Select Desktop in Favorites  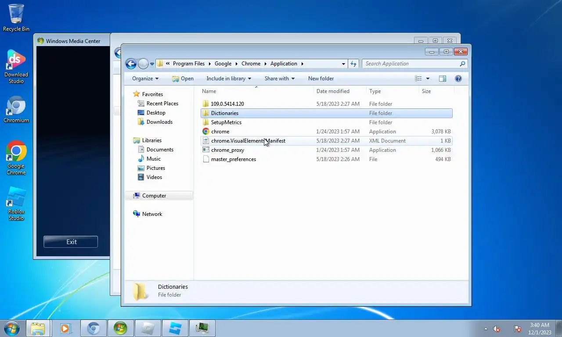[x=156, y=113]
